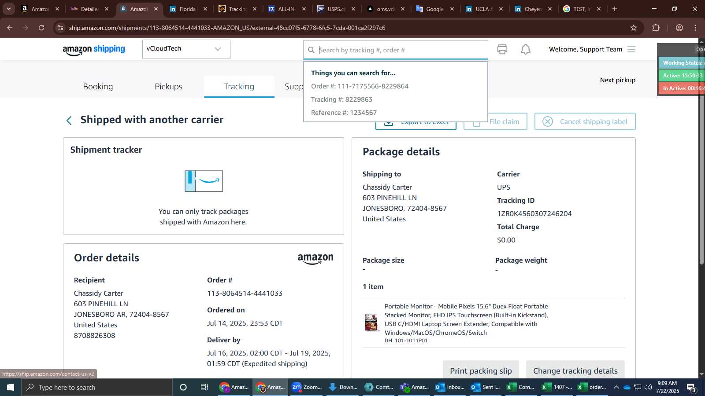Select suggested Order # 111-7175566-8229864
Screen dimensions: 705x396
click(x=360, y=86)
